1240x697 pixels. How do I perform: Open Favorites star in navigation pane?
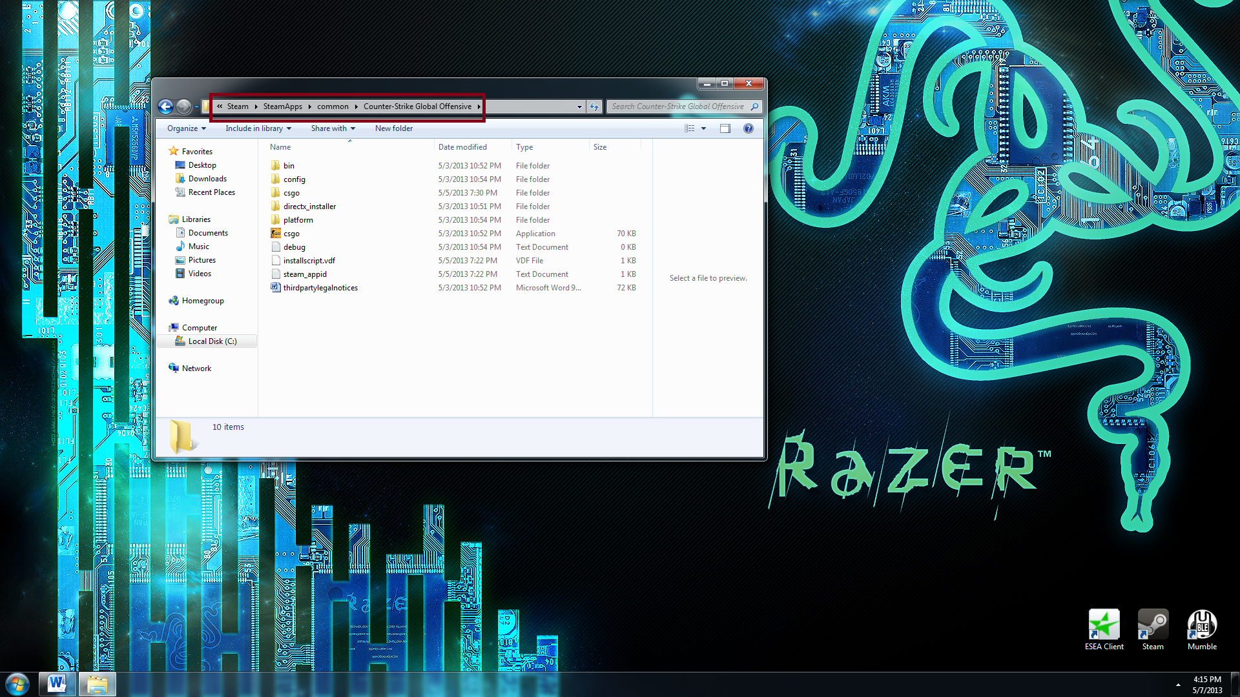(x=173, y=151)
